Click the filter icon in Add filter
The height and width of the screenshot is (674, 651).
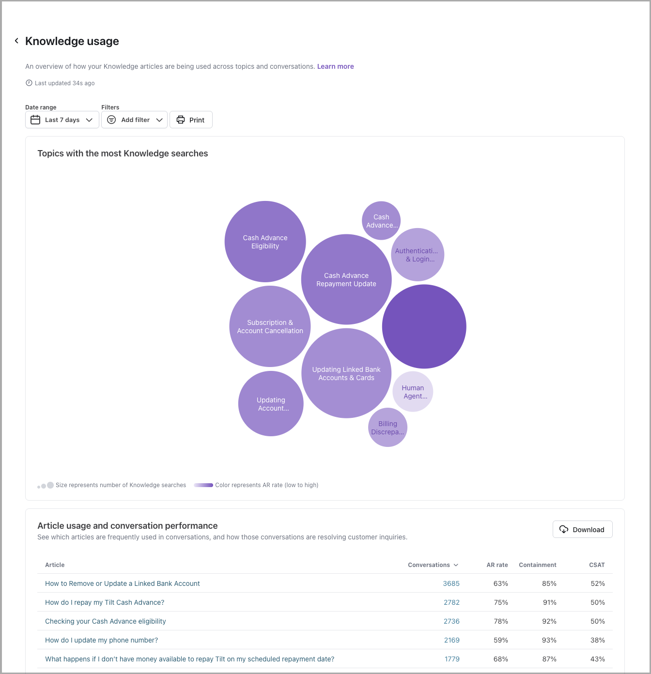pyautogui.click(x=111, y=120)
